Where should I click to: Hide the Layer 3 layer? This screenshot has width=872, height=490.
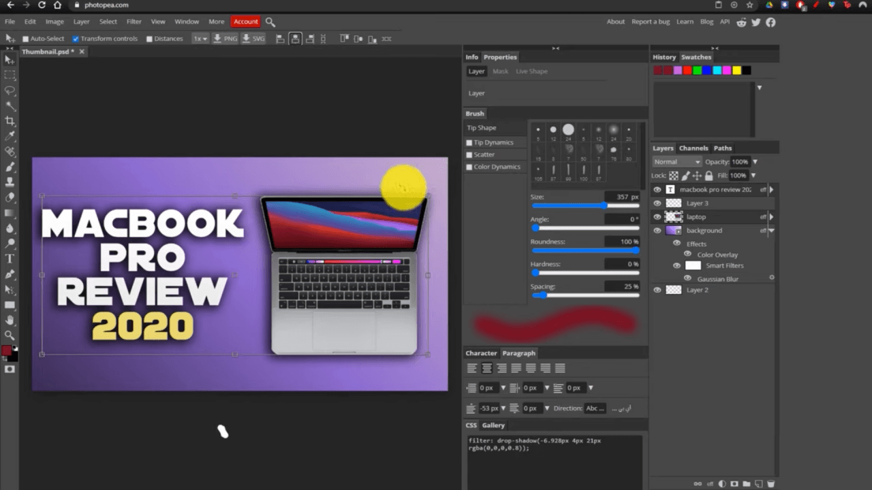click(x=657, y=203)
